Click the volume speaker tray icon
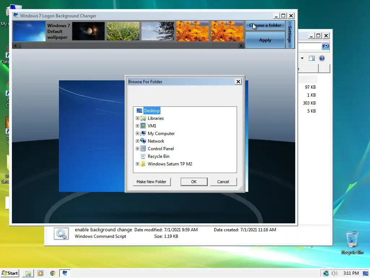 click(335, 273)
